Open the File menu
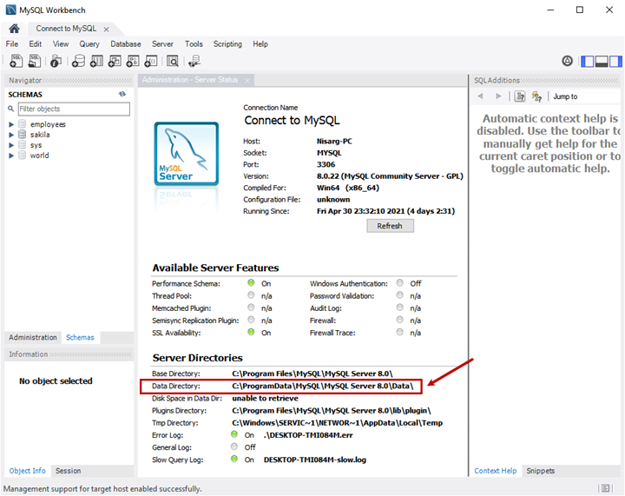 [12, 43]
